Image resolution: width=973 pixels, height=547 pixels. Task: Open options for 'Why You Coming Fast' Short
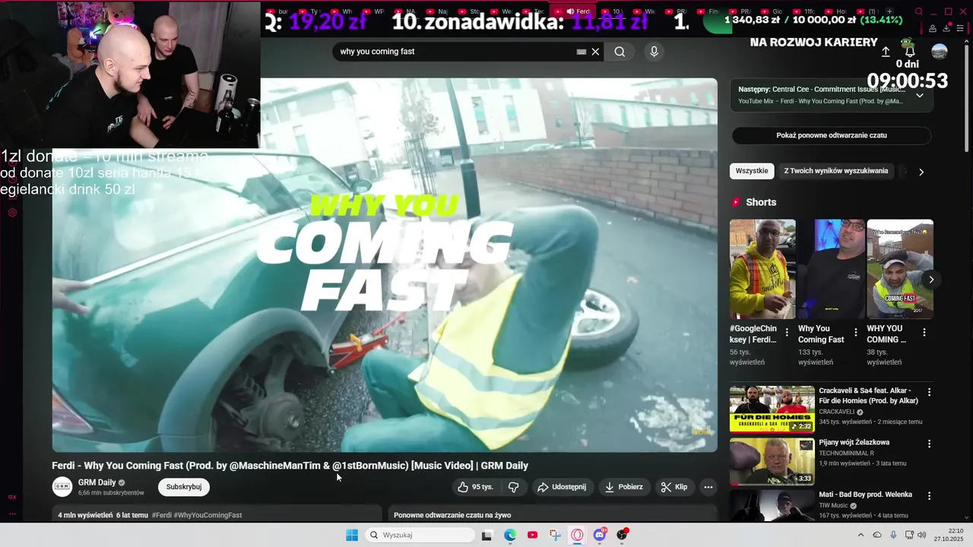(856, 333)
